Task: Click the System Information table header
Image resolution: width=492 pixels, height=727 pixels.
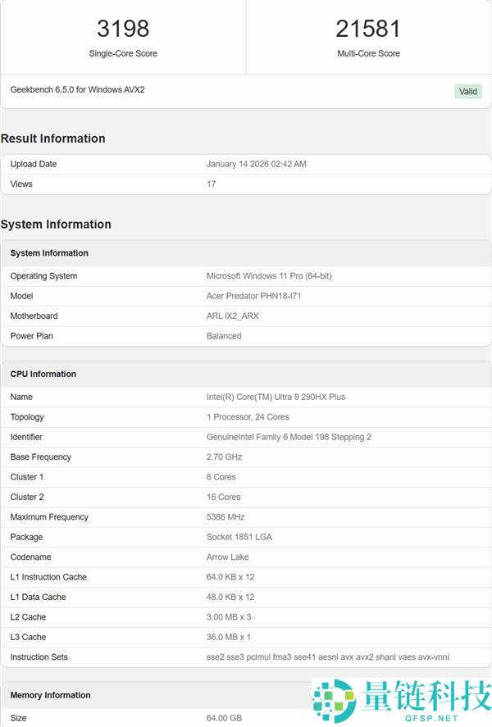Action: click(x=49, y=253)
